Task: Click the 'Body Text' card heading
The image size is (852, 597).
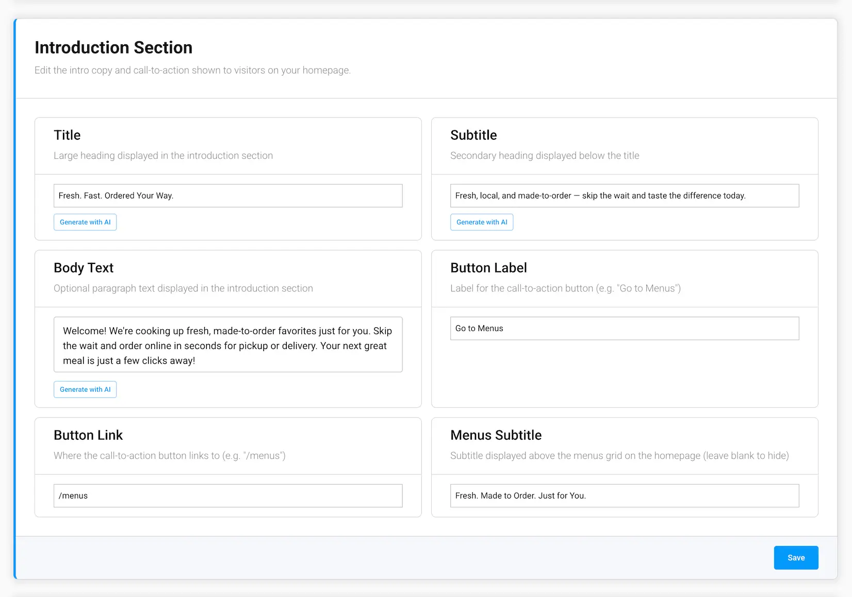Action: coord(84,268)
